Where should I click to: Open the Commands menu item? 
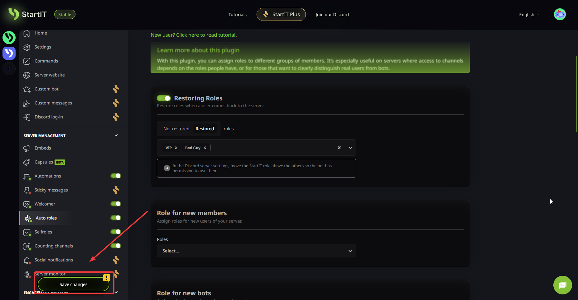click(x=46, y=61)
